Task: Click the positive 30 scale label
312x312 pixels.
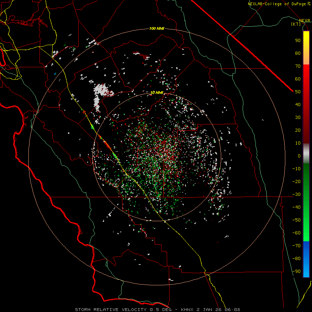Action: point(298,117)
